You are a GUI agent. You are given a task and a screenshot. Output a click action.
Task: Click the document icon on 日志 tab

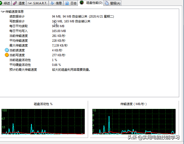click(67, 3)
